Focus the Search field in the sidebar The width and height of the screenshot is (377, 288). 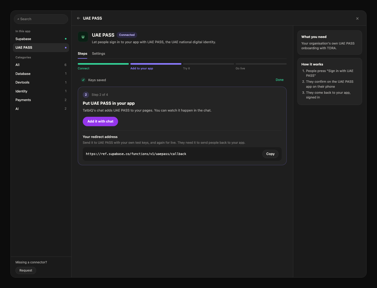(41, 19)
